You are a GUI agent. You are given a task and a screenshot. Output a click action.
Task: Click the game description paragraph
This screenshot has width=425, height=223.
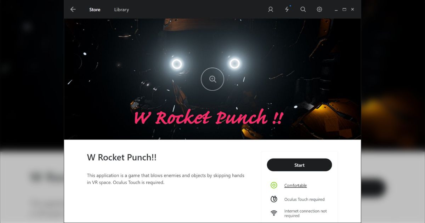click(166, 179)
